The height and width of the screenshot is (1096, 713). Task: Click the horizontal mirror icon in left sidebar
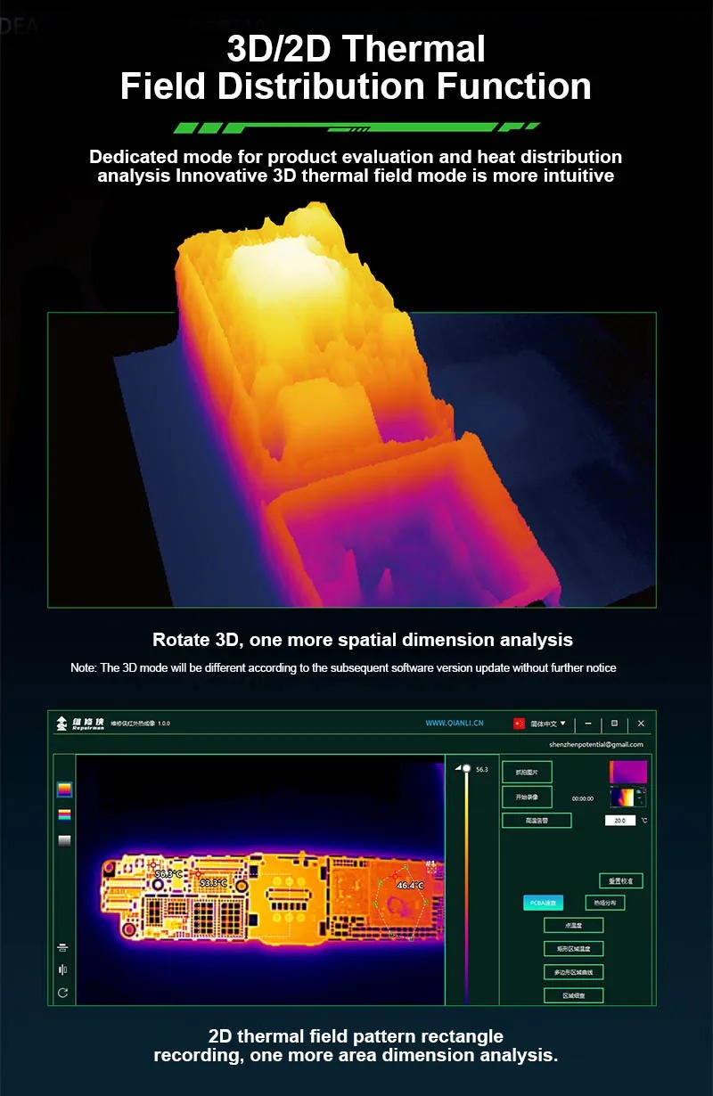(62, 969)
